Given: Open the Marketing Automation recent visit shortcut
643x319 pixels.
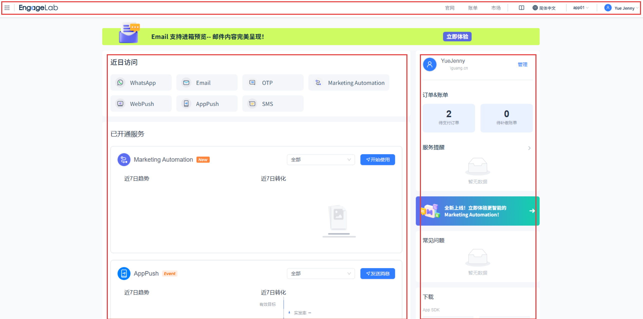Looking at the screenshot, I should (349, 82).
